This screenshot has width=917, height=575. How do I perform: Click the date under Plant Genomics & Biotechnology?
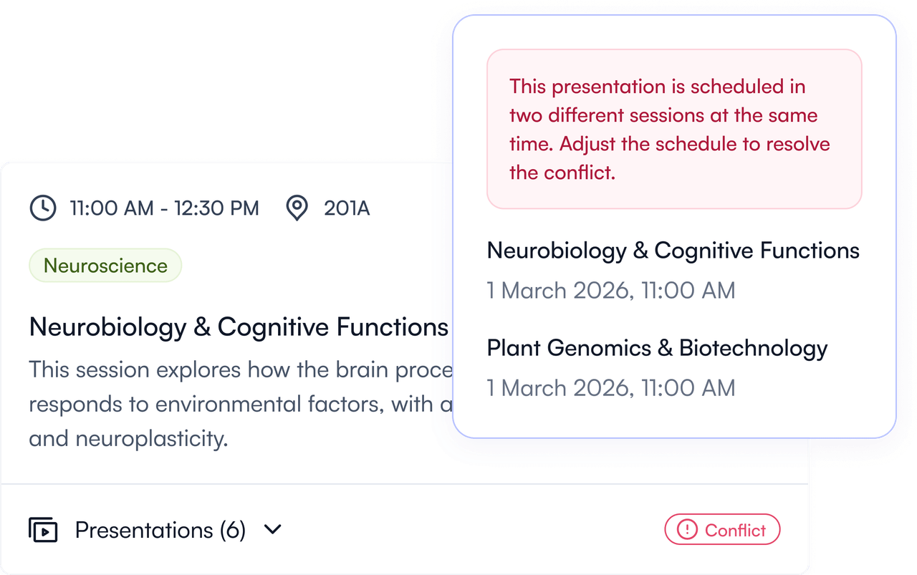[x=610, y=388]
